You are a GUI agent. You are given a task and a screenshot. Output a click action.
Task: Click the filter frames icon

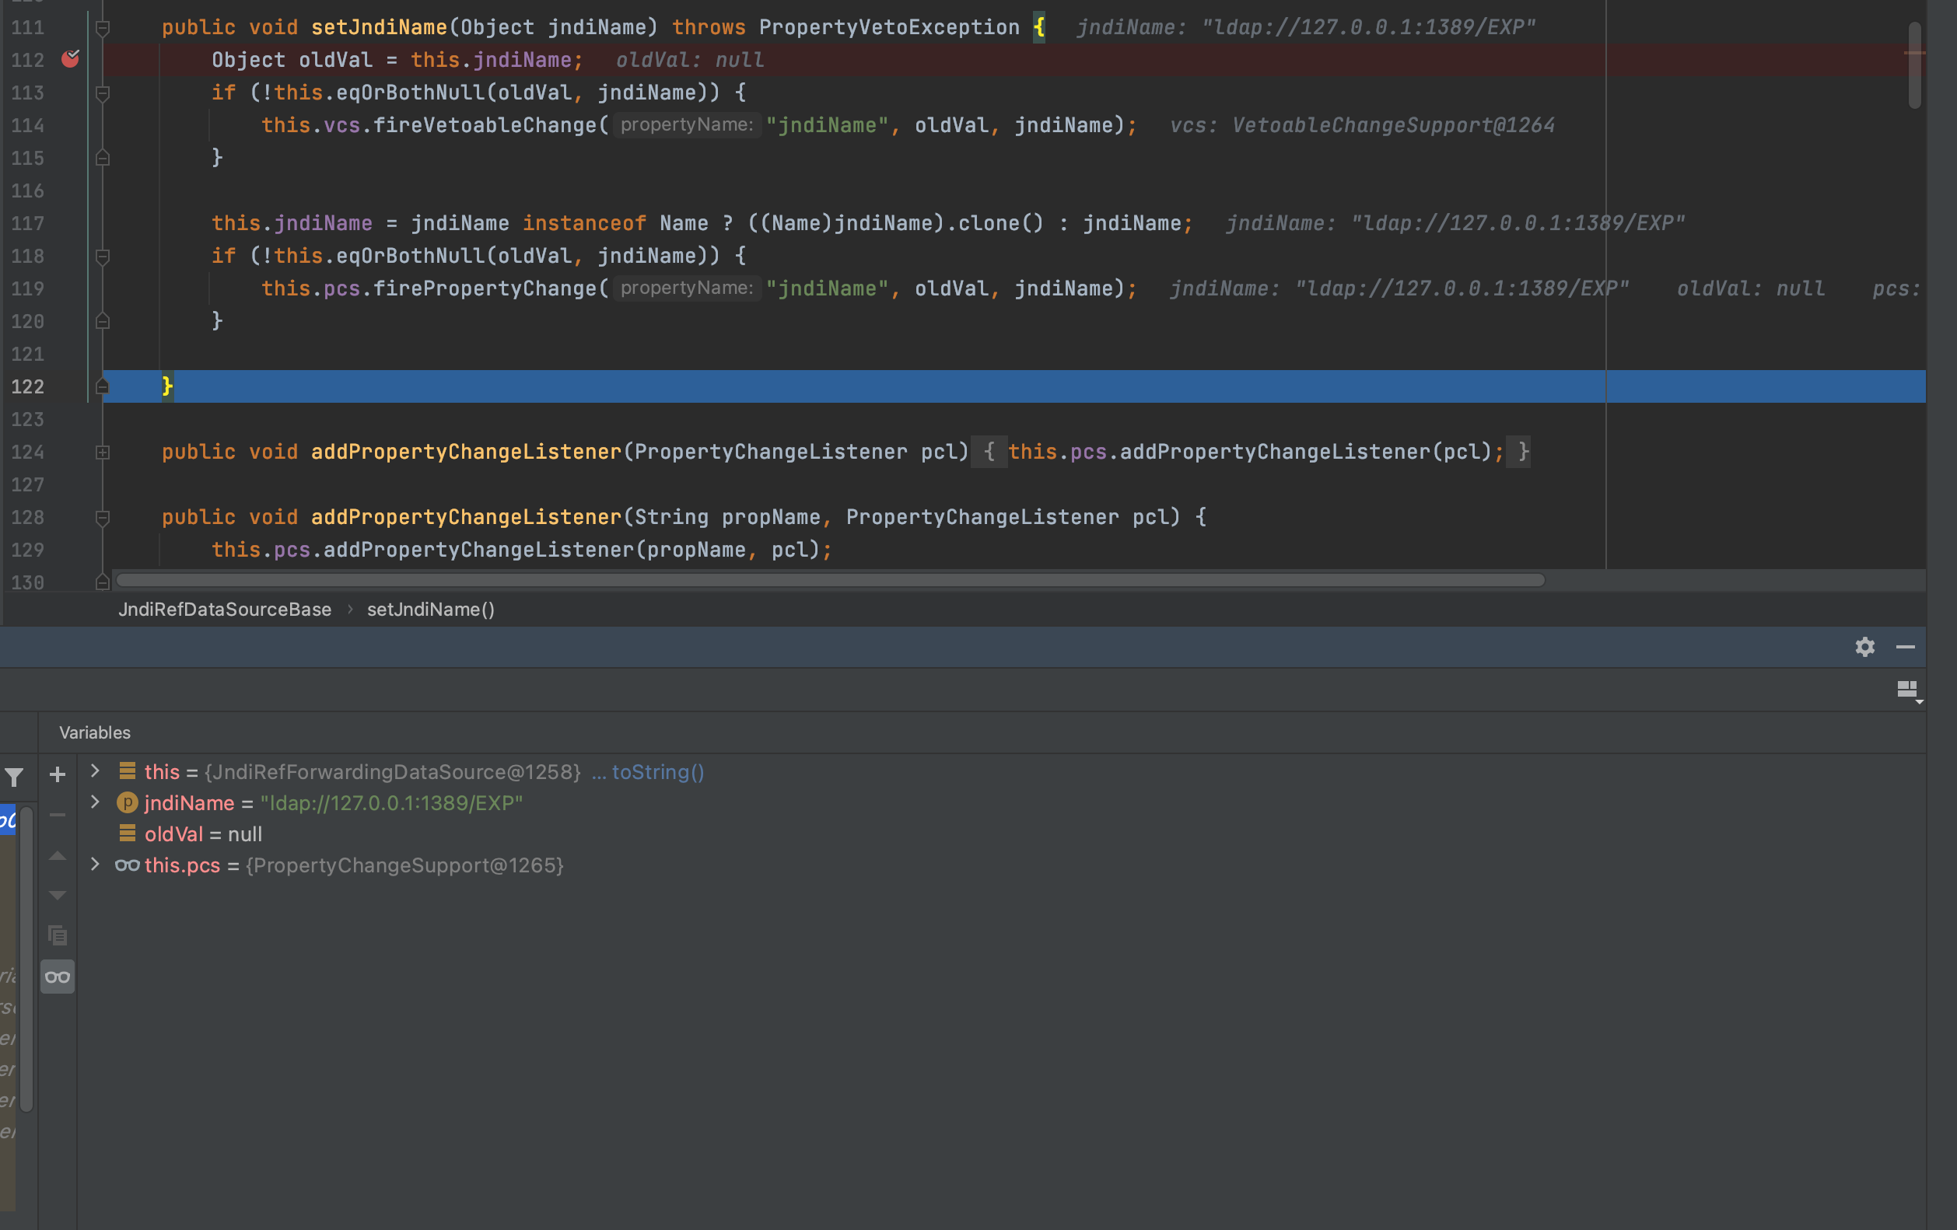coord(14,777)
